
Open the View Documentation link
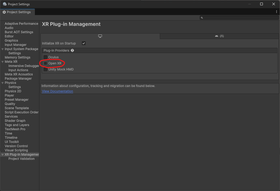tap(58, 91)
